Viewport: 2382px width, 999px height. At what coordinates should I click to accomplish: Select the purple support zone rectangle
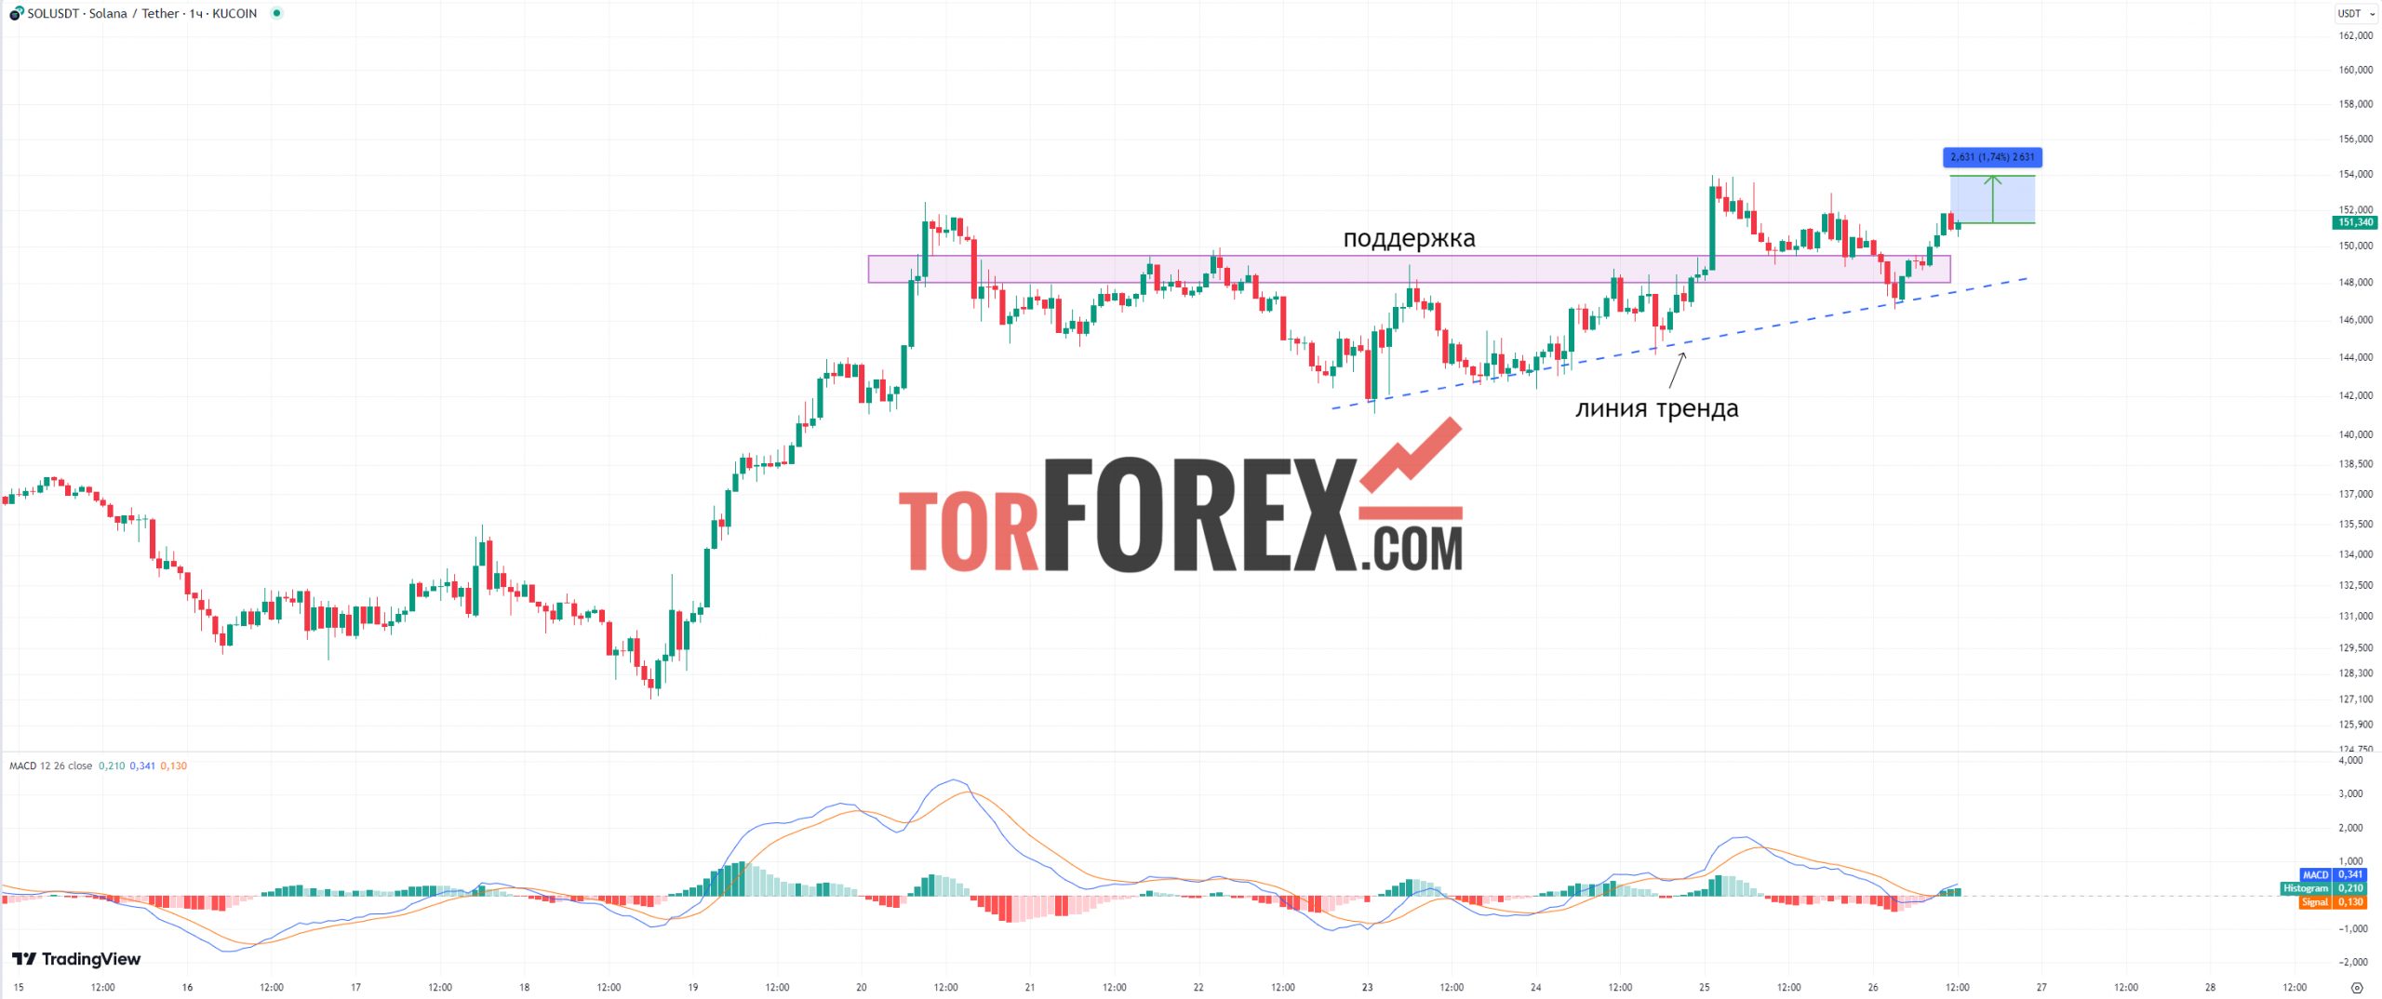pyautogui.click(x=1409, y=269)
